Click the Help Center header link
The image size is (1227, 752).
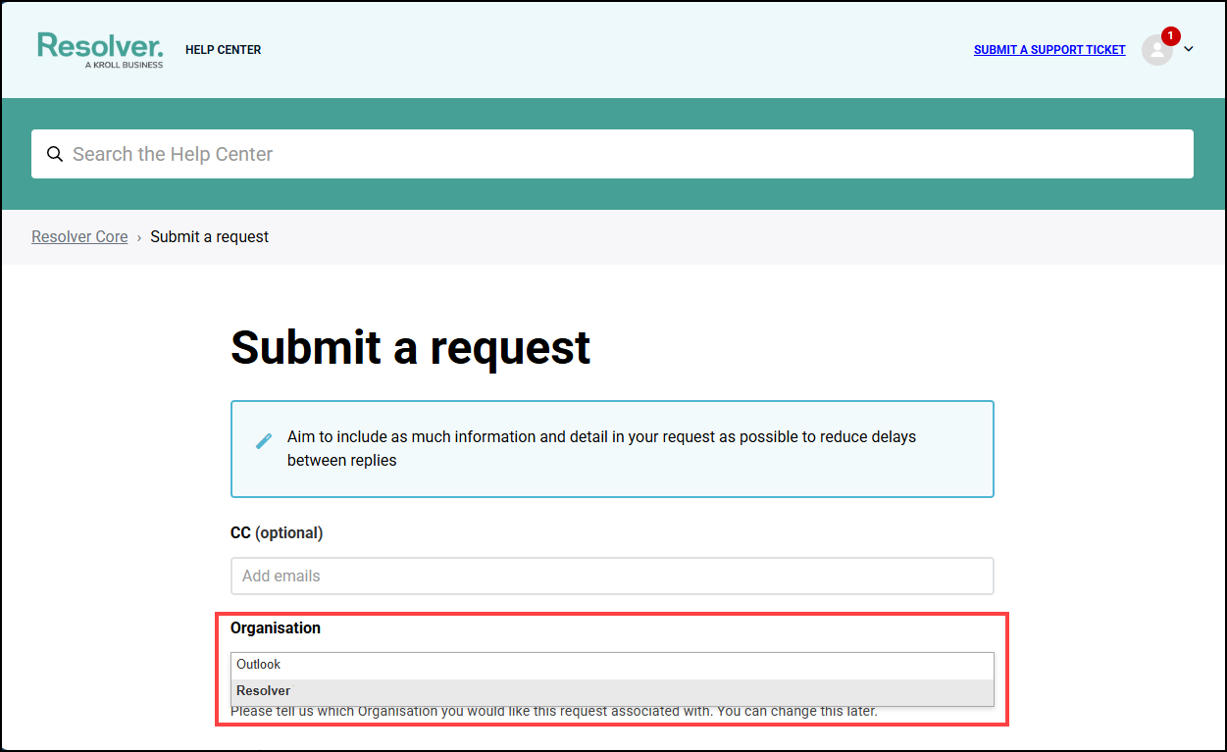click(x=224, y=50)
